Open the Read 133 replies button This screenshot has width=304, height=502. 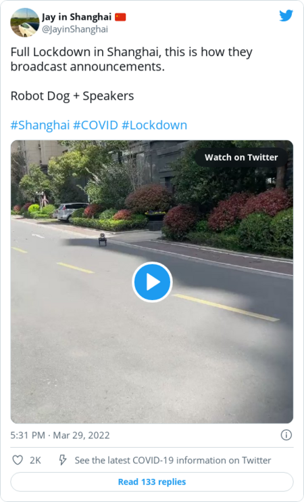[x=152, y=482]
